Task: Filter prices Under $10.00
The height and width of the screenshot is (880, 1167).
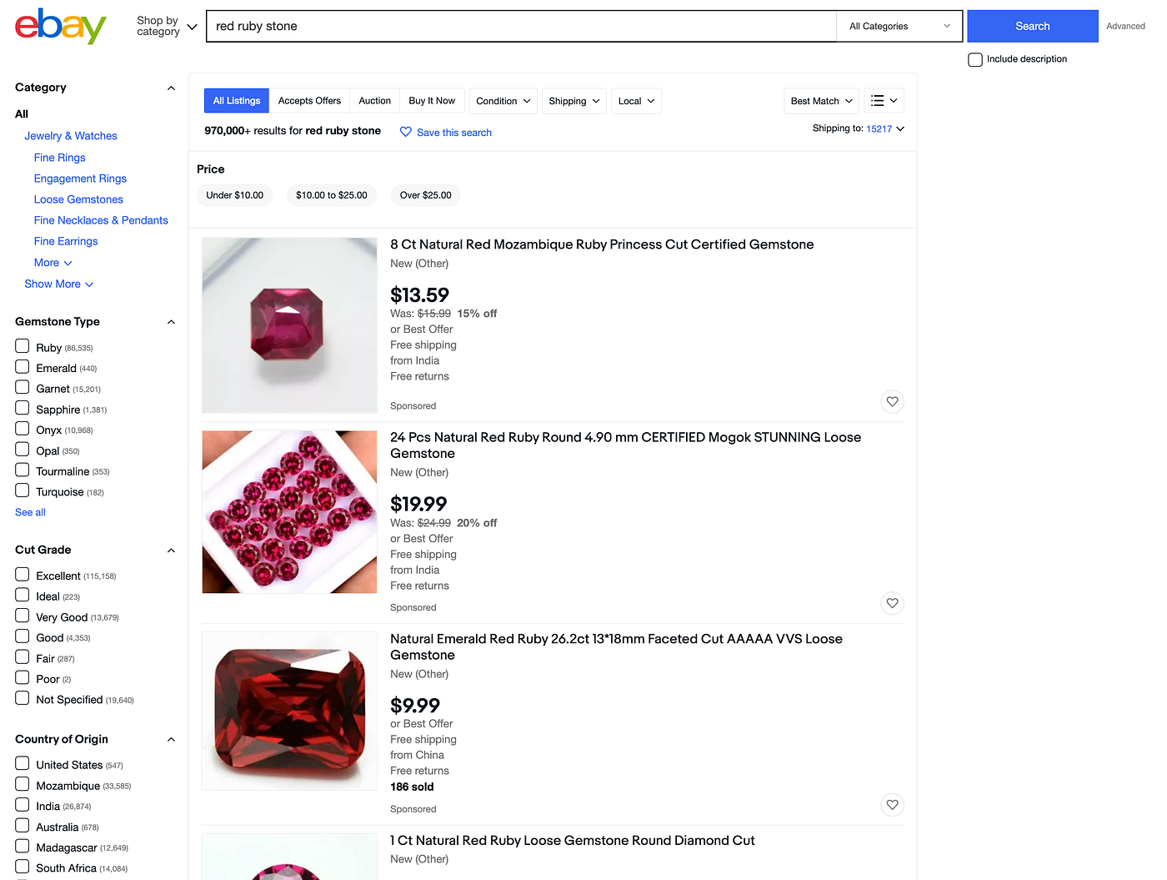Action: point(234,195)
